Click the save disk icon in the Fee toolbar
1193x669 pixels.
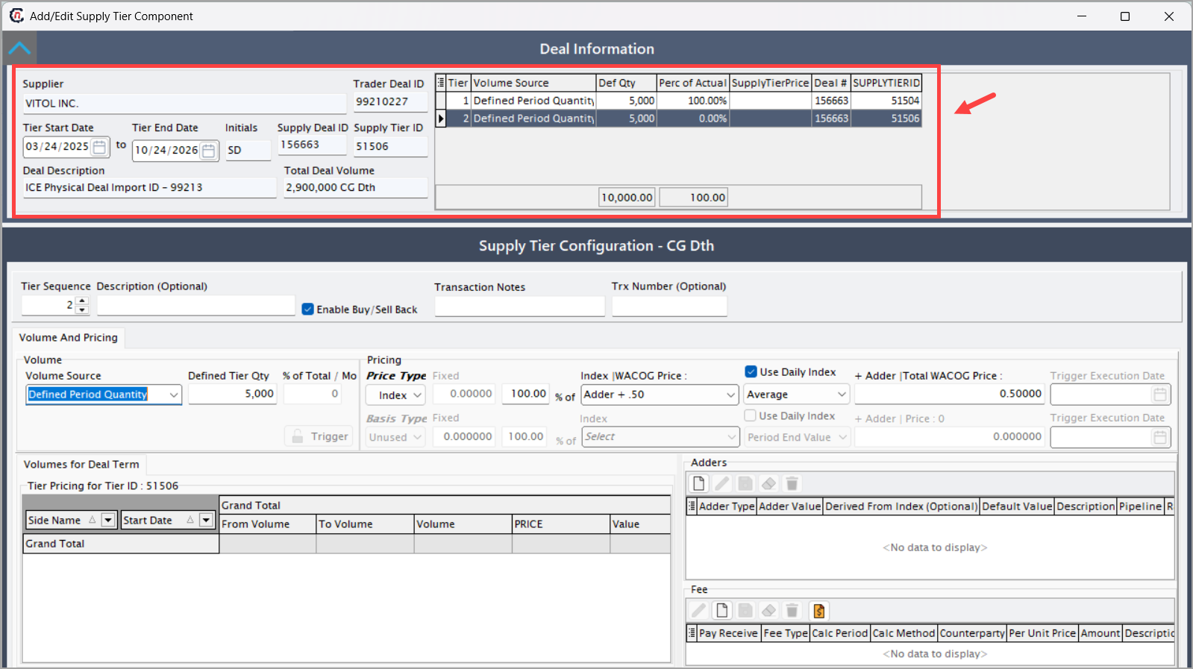pyautogui.click(x=745, y=611)
